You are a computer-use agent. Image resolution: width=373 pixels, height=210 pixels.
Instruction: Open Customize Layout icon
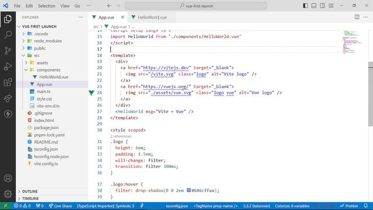(x=331, y=6)
